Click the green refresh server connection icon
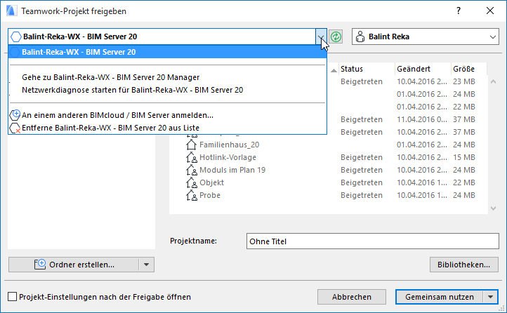 336,36
